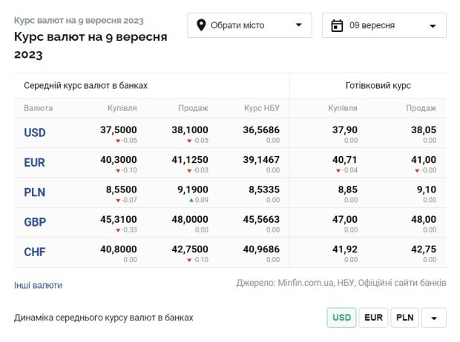Viewport: 460px width, 342px height.
Task: Open the Інші валюти link
Action: 38,285
